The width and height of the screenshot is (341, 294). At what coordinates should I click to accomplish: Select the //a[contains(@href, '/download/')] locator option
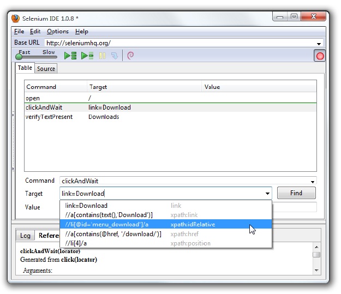click(113, 233)
